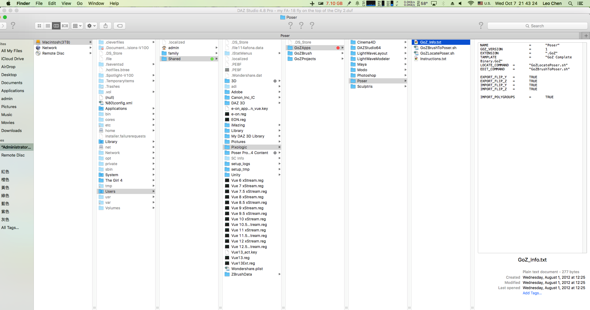
Task: Select the Network item in first column
Action: (63, 48)
